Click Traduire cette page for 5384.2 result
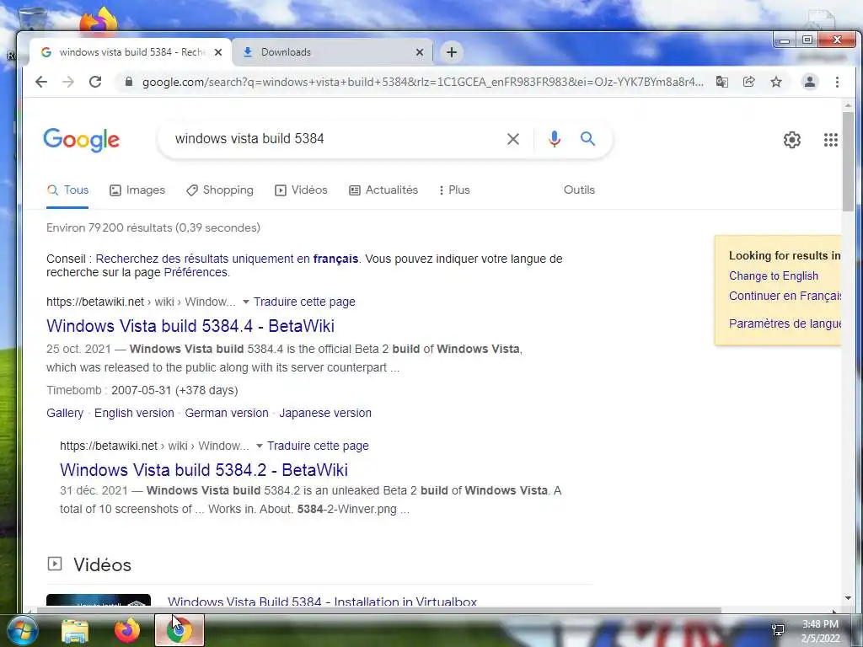The width and height of the screenshot is (863, 647). pos(318,446)
